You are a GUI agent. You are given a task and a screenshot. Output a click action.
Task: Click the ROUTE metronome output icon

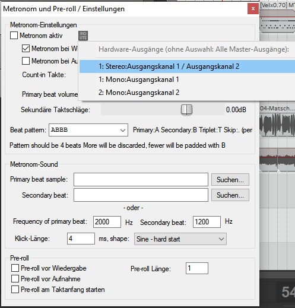pyautogui.click(x=83, y=36)
